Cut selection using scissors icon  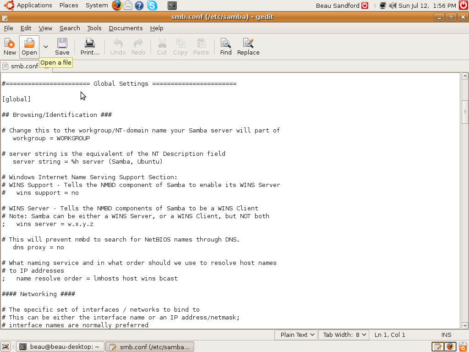tap(162, 46)
